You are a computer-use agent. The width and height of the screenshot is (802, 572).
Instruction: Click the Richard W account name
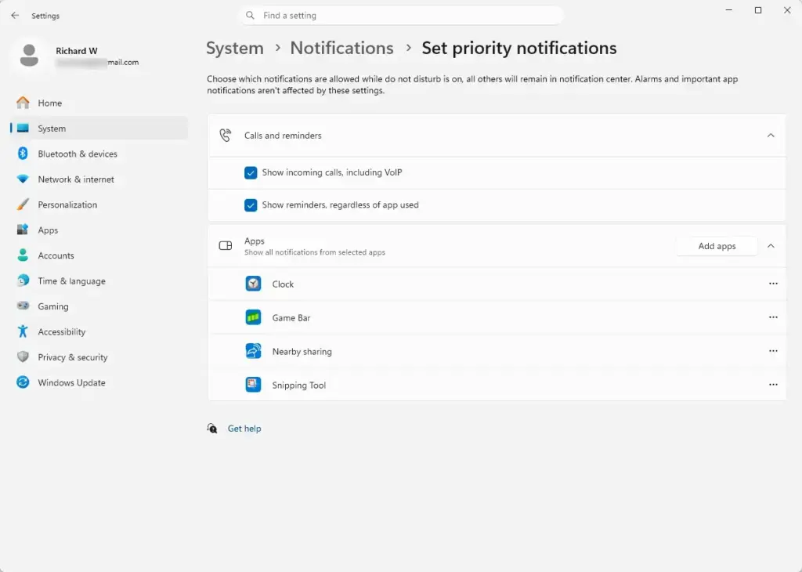click(x=77, y=51)
